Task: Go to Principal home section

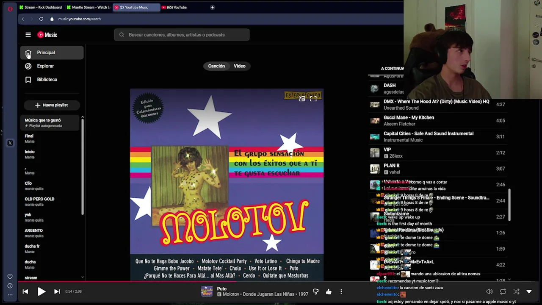Action: click(x=52, y=53)
